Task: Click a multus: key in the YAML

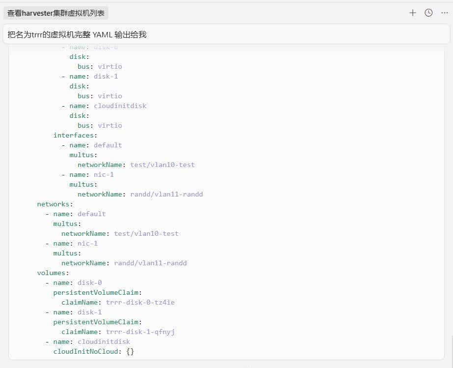Action: coord(65,224)
